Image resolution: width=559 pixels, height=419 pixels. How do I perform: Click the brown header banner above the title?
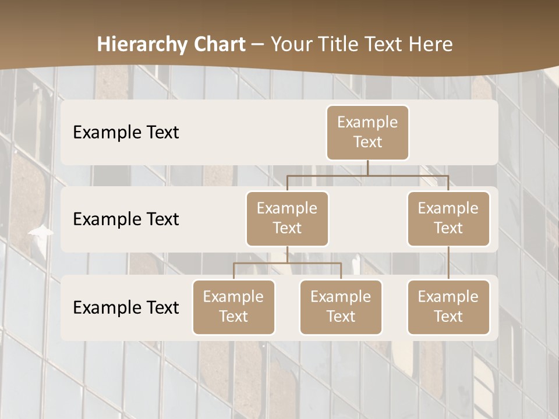pyautogui.click(x=279, y=15)
